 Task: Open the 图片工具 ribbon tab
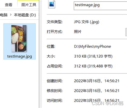pyautogui.click(x=29, y=5)
